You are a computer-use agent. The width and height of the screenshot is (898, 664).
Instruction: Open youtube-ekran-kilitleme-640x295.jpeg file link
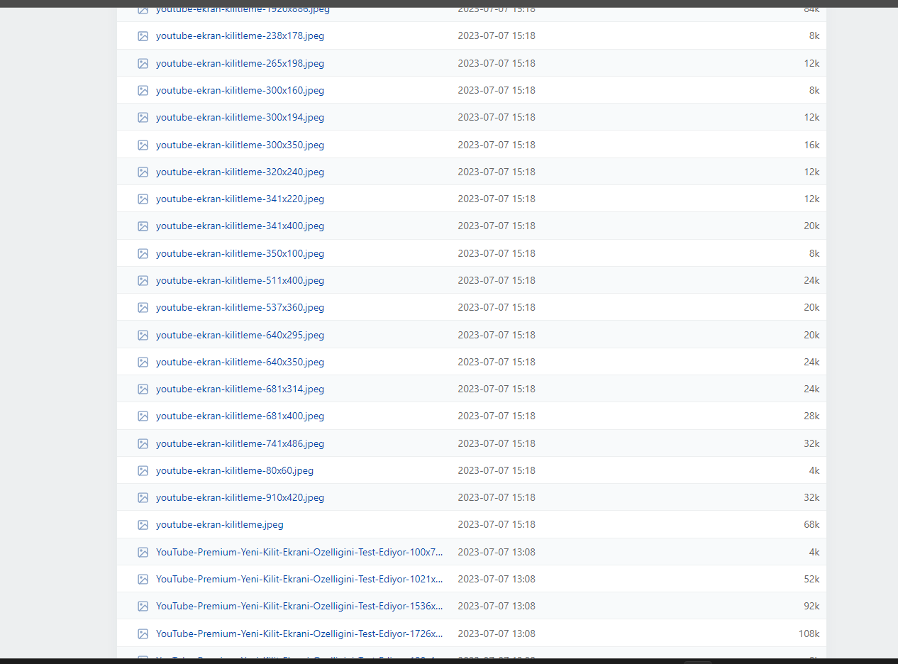point(240,335)
